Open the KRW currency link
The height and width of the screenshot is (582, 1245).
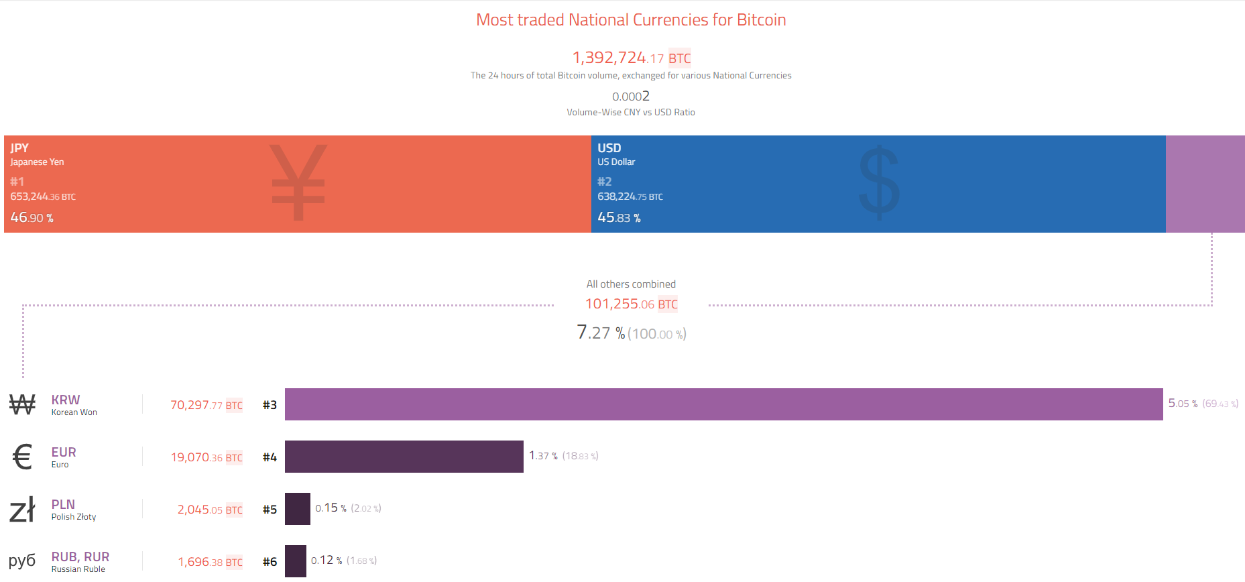(66, 400)
